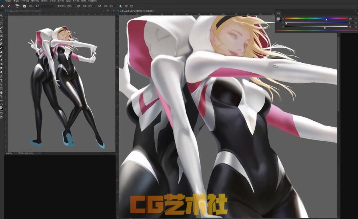Select the Clone Stamp tool
358x219 pixels.
pyautogui.click(x=1, y=52)
